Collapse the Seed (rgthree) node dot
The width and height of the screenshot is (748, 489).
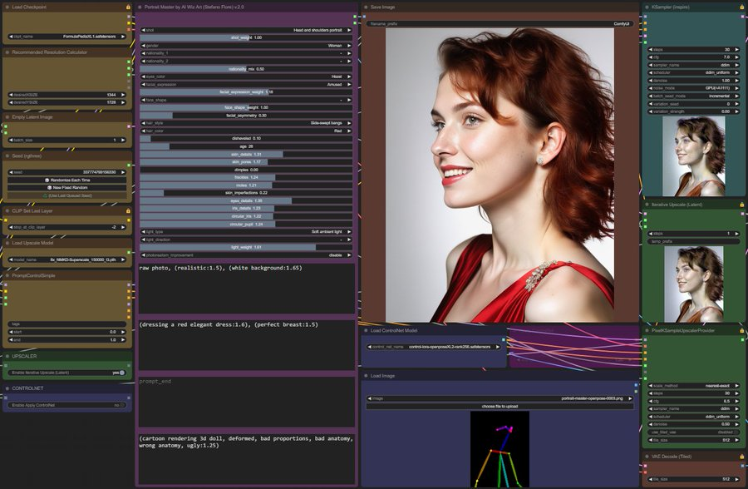click(x=7, y=156)
